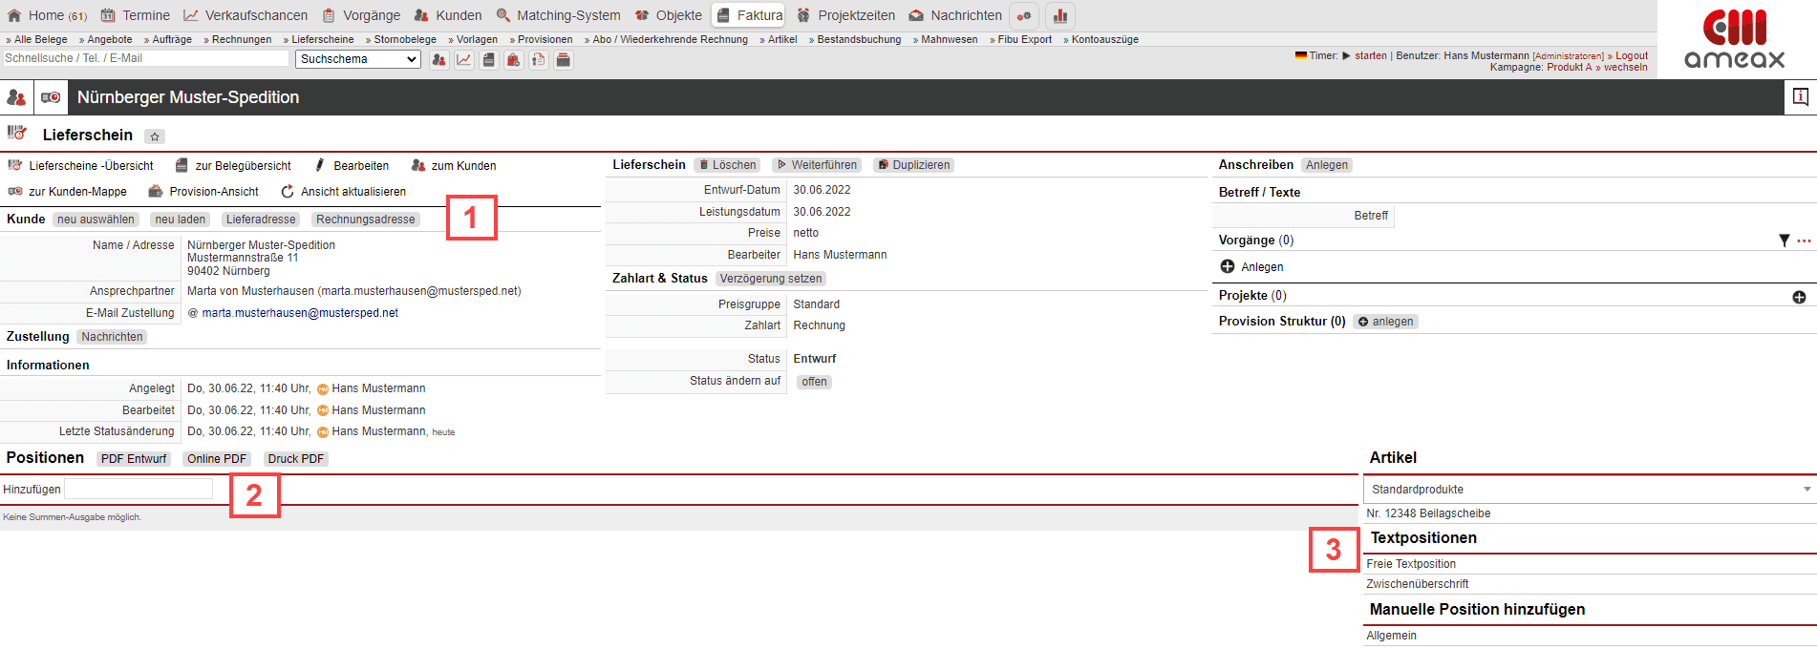The height and width of the screenshot is (649, 1817).
Task: Open the customer email address link
Action: point(300,313)
